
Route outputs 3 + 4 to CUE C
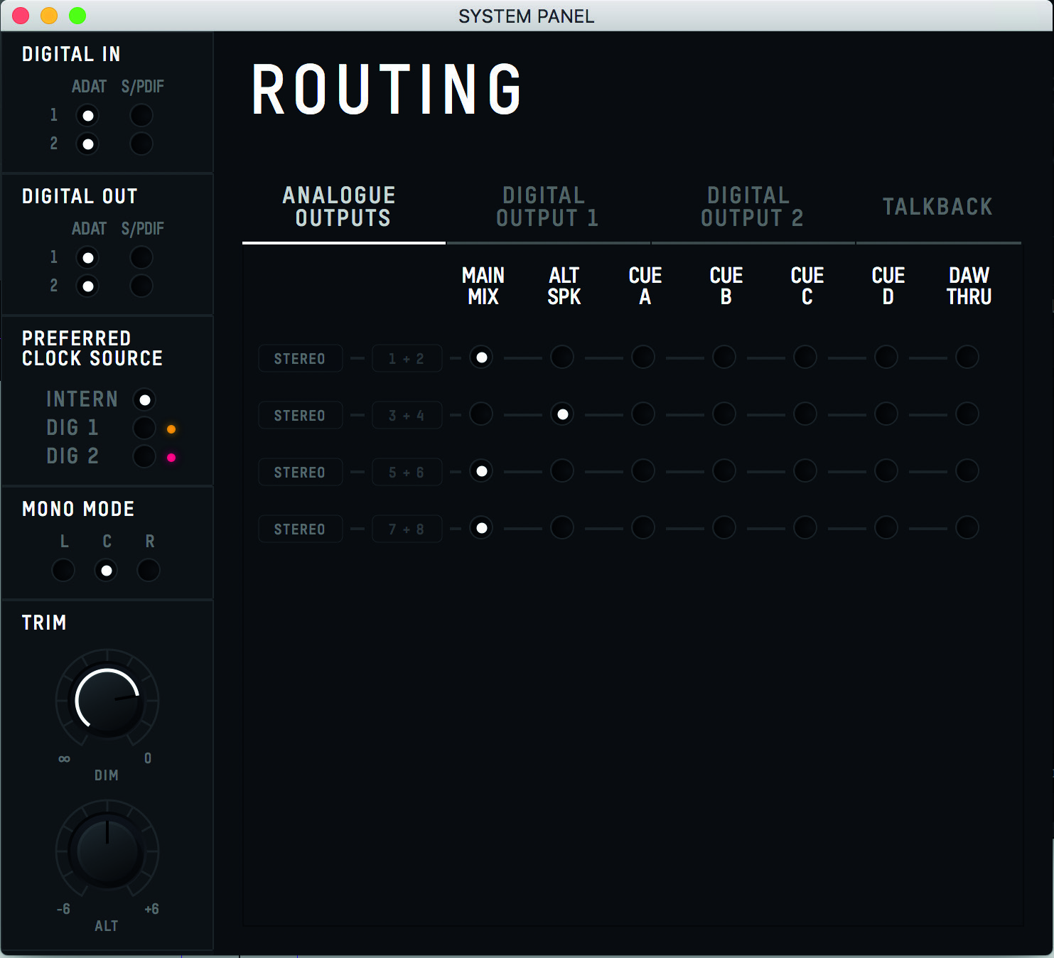[x=805, y=414]
